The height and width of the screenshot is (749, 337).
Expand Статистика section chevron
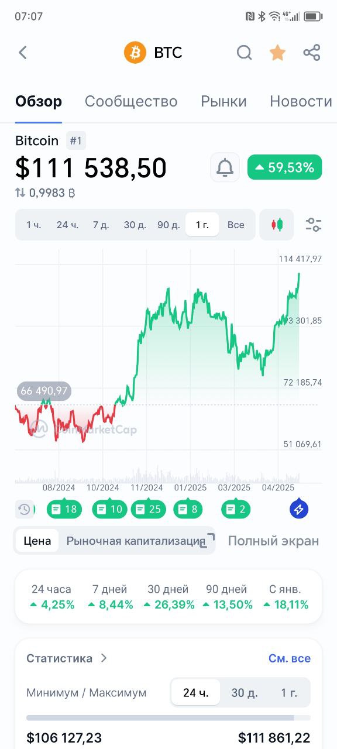(104, 658)
